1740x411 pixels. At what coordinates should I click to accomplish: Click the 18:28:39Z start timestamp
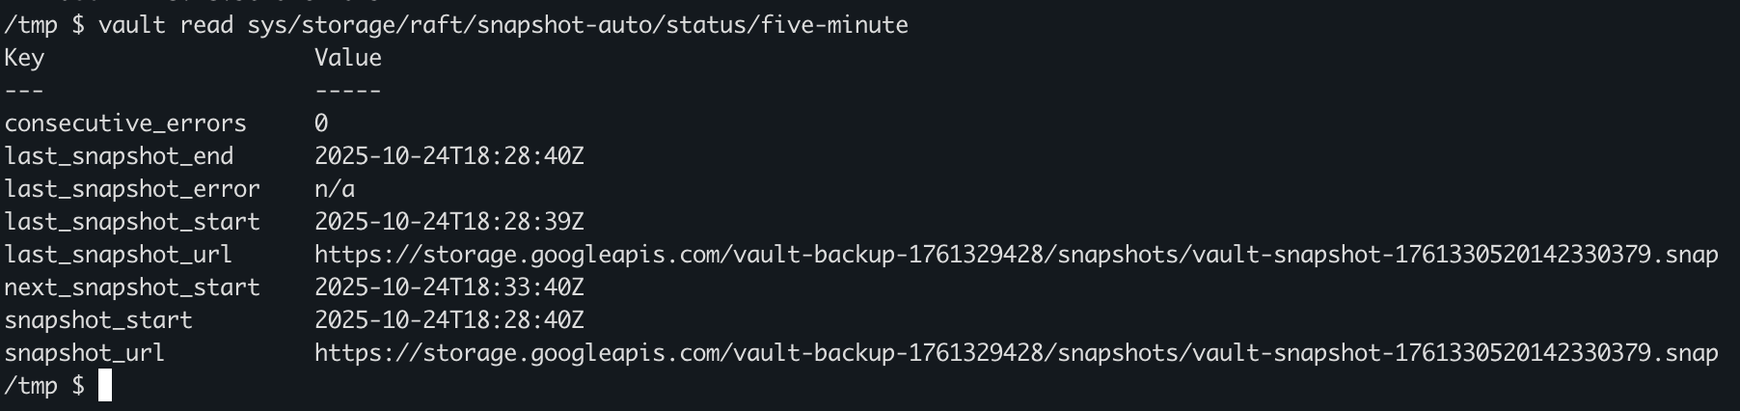449,222
